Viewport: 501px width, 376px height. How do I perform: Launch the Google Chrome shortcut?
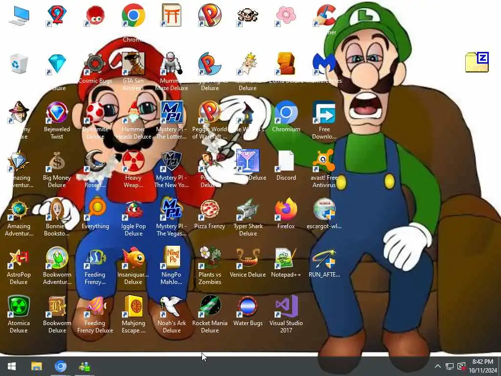point(133,16)
